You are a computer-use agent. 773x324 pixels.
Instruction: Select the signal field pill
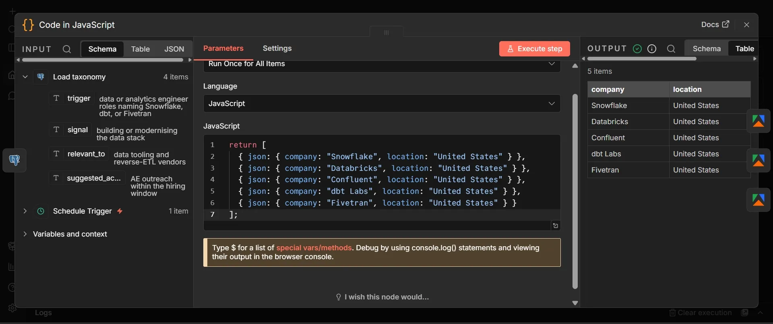click(71, 130)
